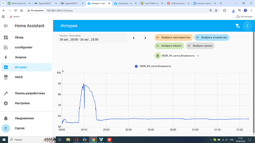Open the apps grid in bookmarks bar
This screenshot has height=143, width=255.
coord(3,17)
